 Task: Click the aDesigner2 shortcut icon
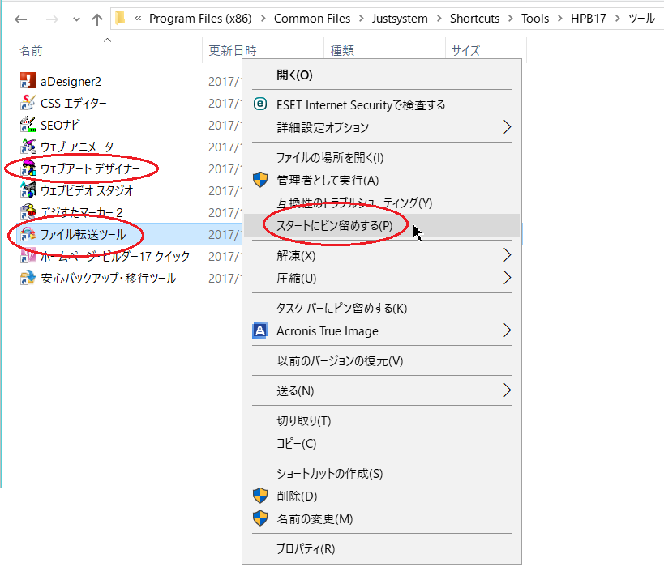coord(28,81)
